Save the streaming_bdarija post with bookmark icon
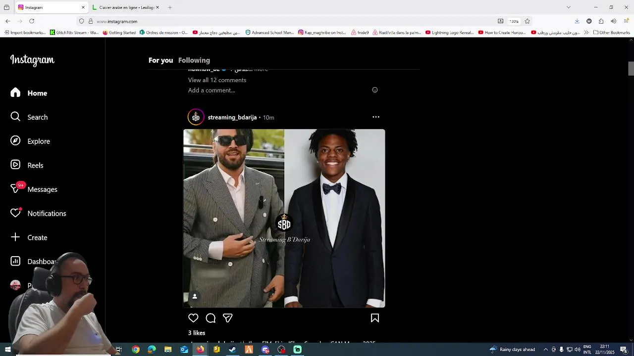This screenshot has width=634, height=356. (375, 318)
